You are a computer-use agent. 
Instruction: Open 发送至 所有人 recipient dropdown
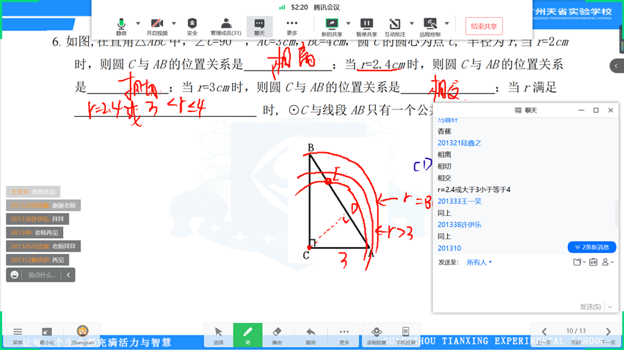point(479,262)
